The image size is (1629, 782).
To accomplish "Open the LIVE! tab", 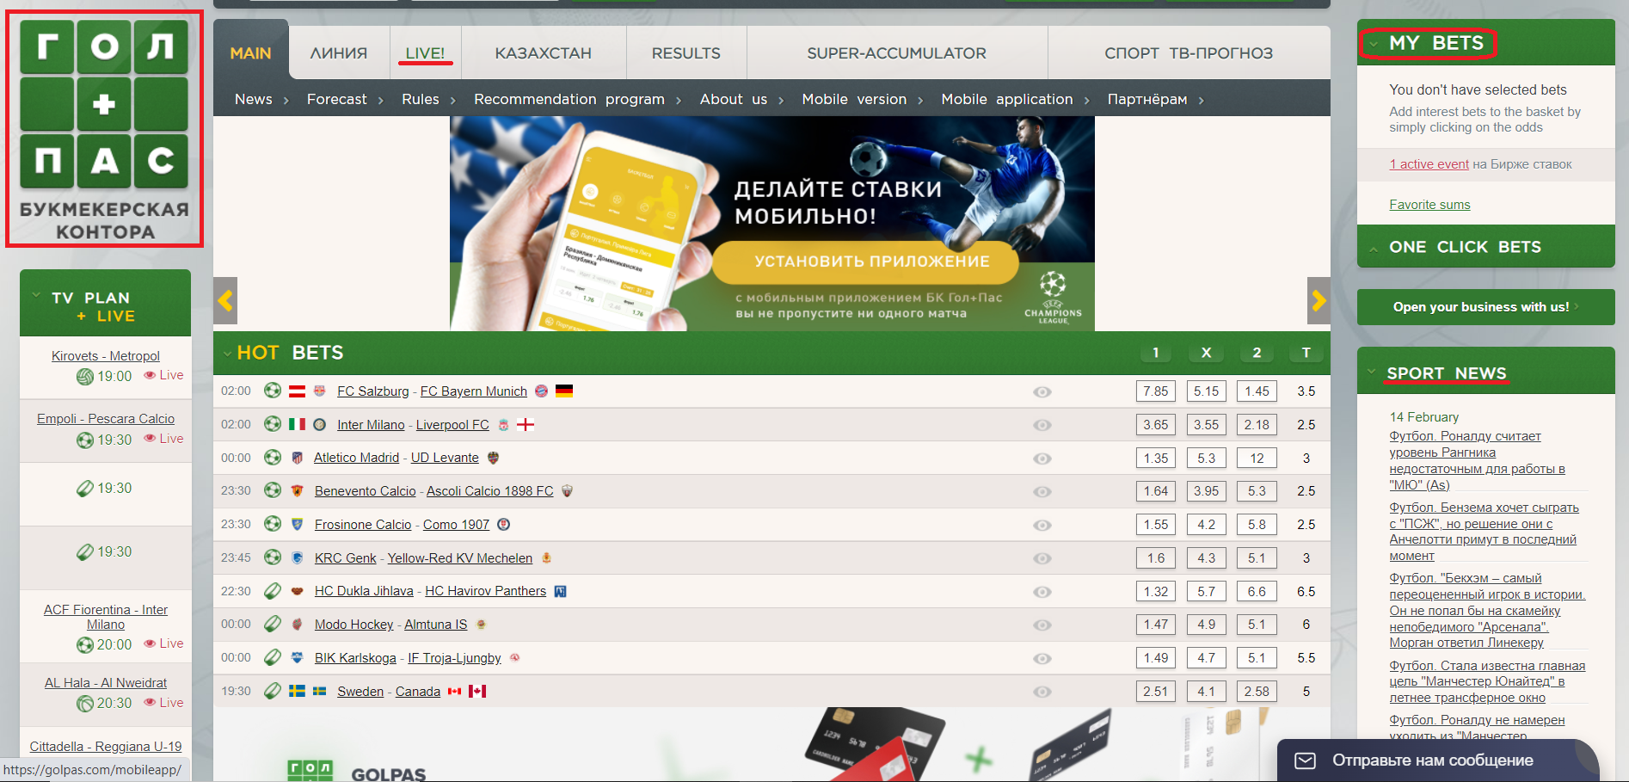I will [x=426, y=53].
